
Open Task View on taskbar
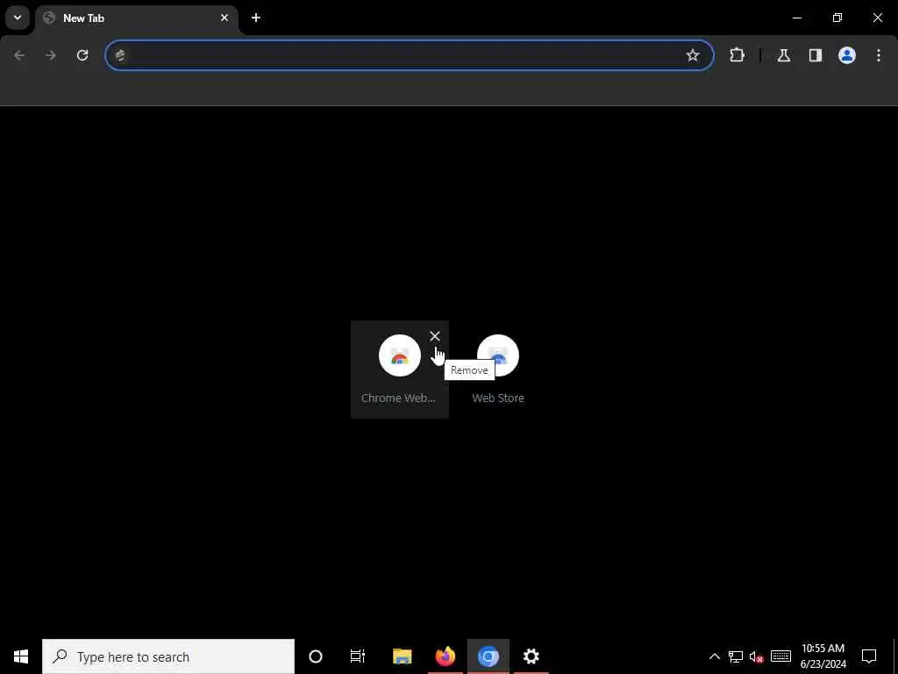358,656
